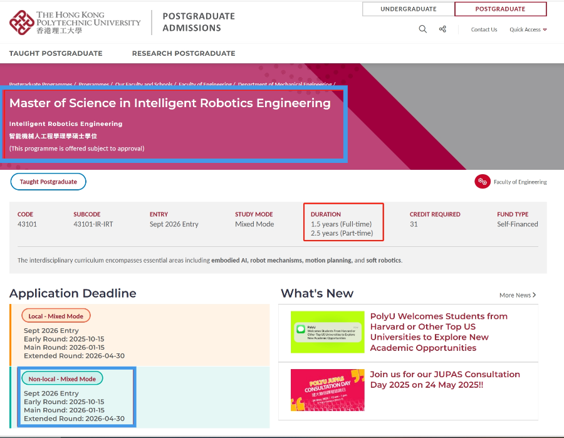
Task: Click the Local 'Early Round: 2025-10-15' line
Action: pyautogui.click(x=64, y=339)
